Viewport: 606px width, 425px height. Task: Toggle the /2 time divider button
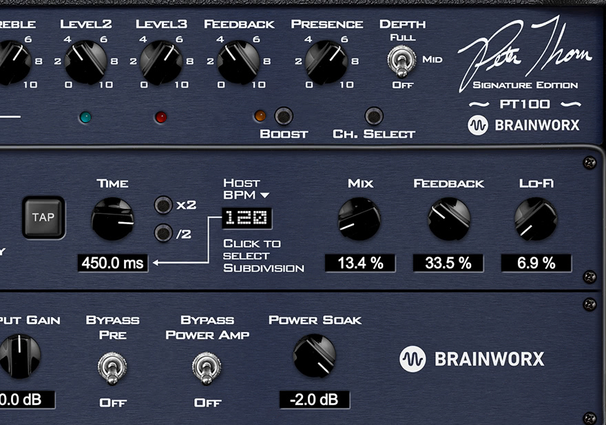click(x=163, y=233)
